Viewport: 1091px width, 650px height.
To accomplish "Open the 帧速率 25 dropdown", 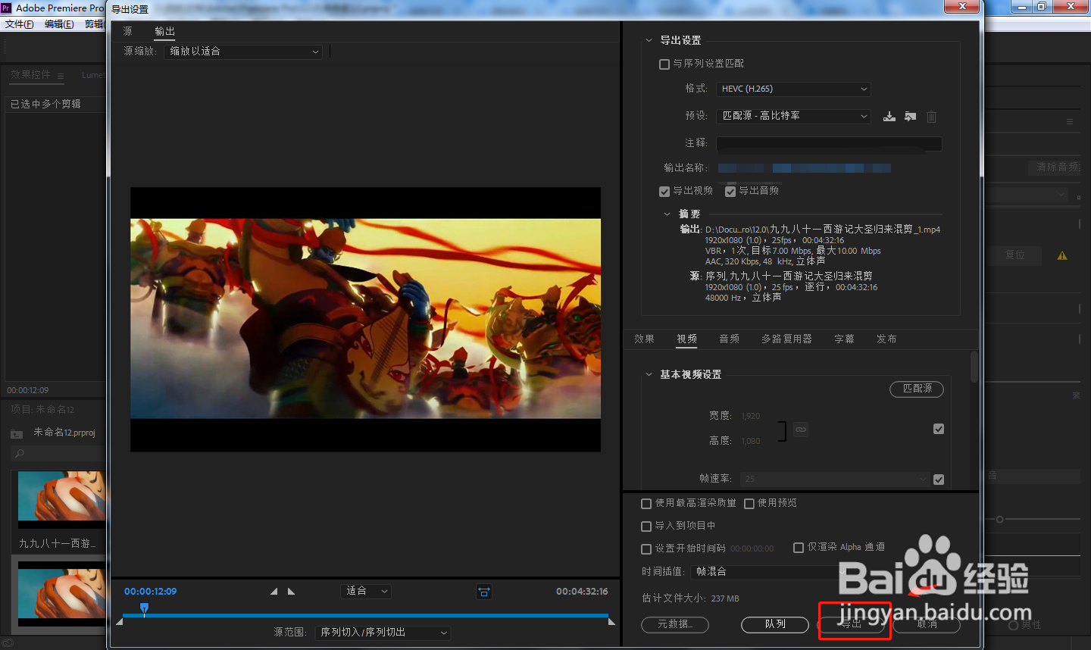I will [x=835, y=479].
